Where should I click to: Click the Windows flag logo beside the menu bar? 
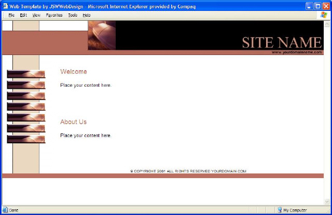[324, 15]
